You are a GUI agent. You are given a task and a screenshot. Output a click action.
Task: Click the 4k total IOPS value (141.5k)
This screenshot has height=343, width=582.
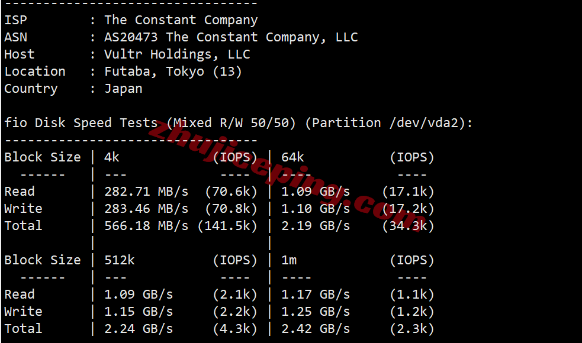tap(227, 226)
